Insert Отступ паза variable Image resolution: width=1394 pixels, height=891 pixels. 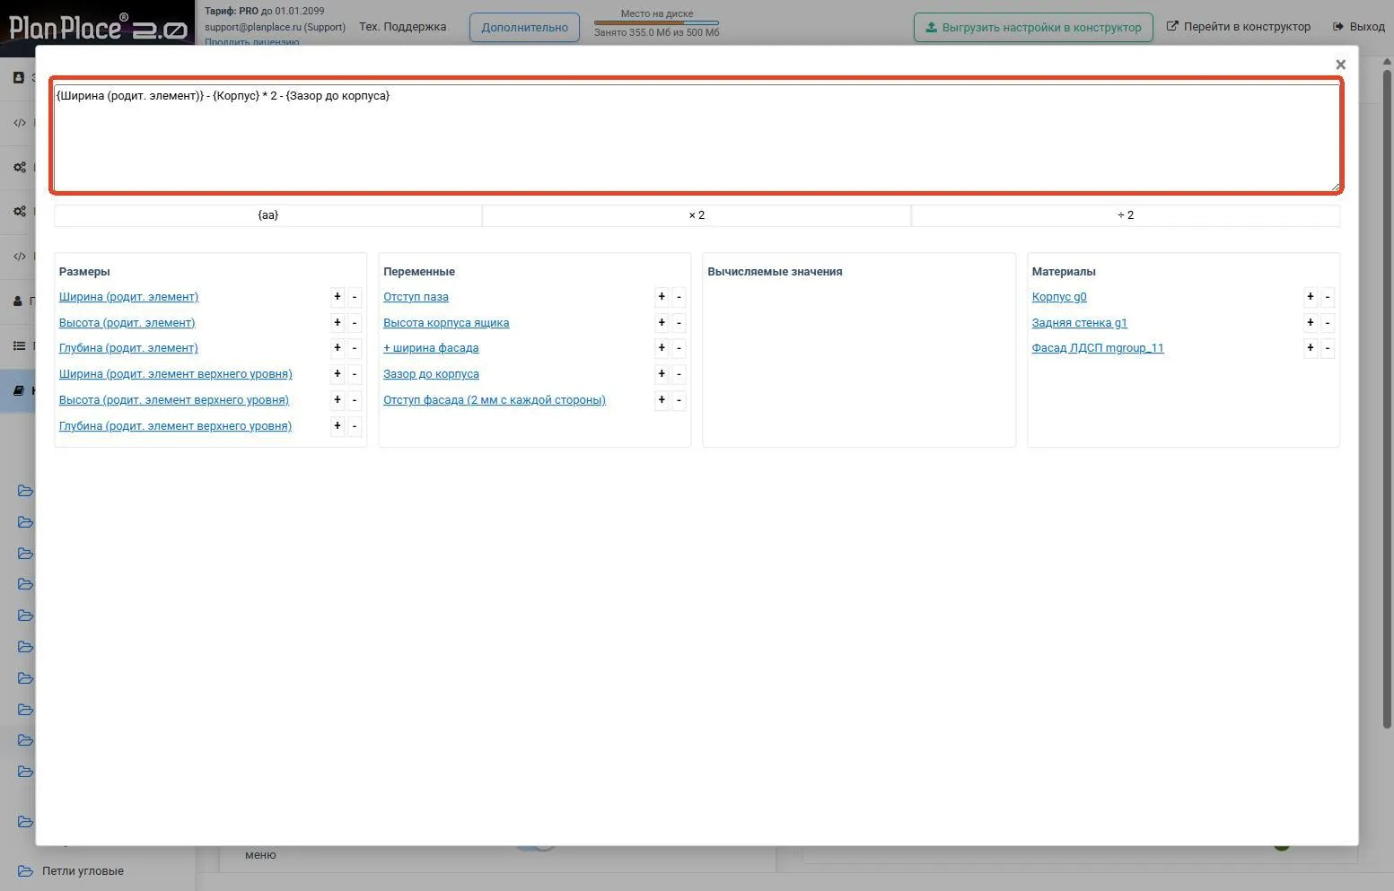pos(416,297)
